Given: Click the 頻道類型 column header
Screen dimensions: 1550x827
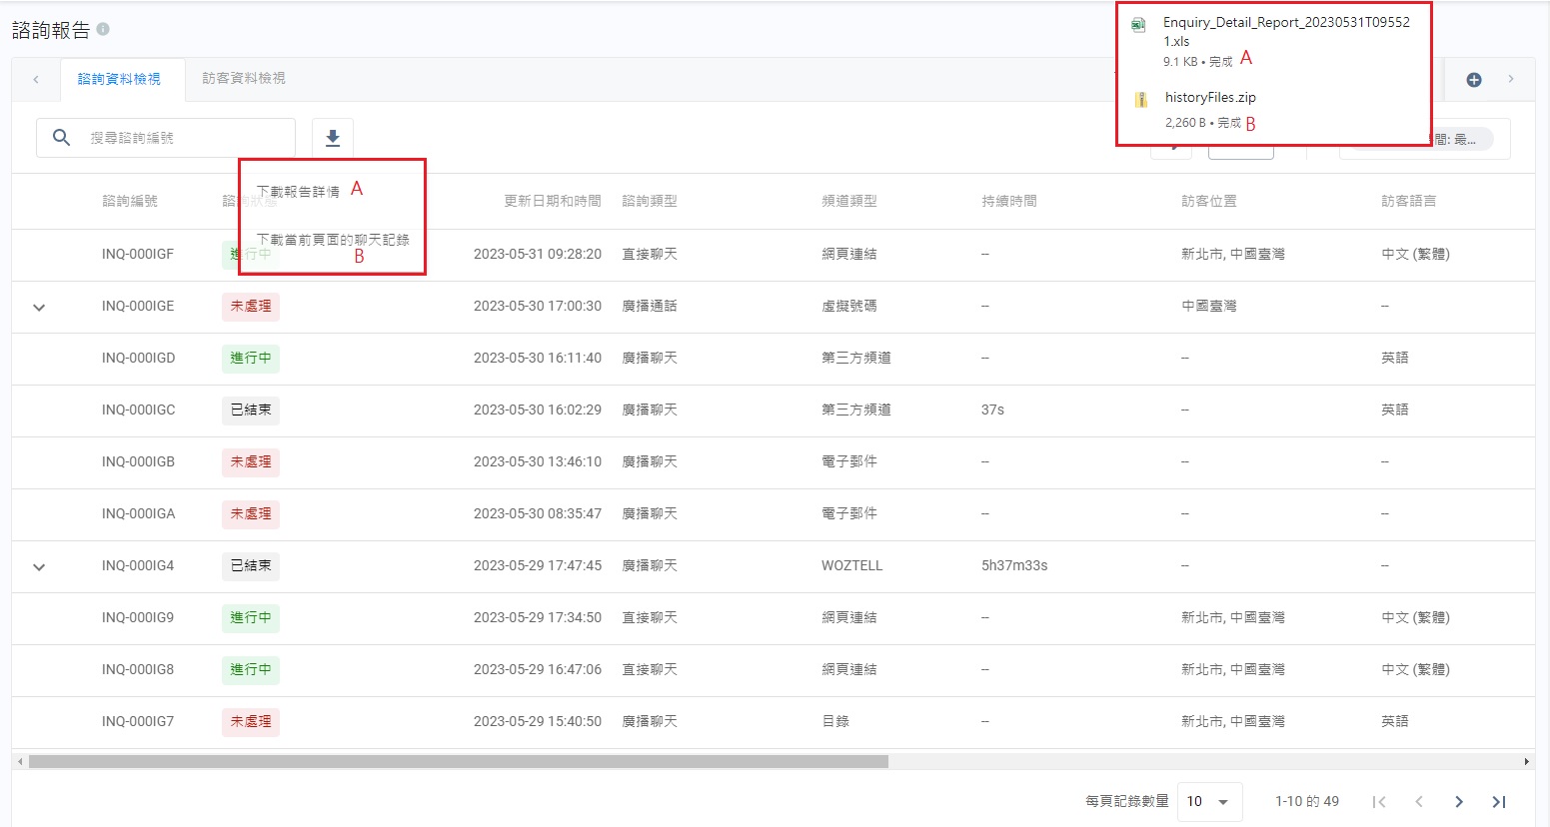Looking at the screenshot, I should (849, 201).
